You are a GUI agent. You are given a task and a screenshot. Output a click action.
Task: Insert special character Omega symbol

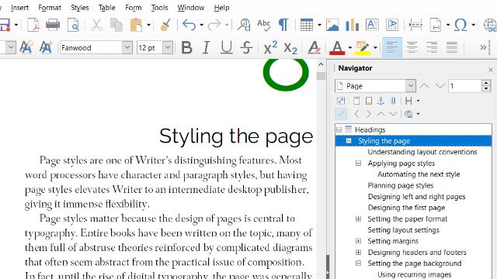point(461,25)
